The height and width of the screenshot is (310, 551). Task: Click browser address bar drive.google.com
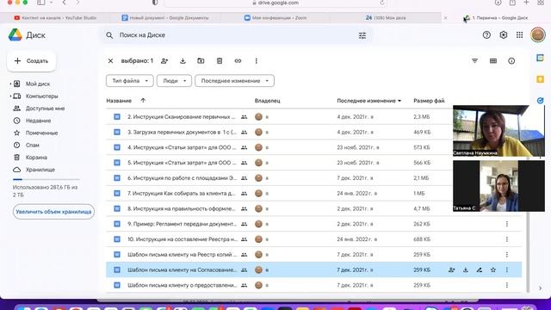pos(275,3)
